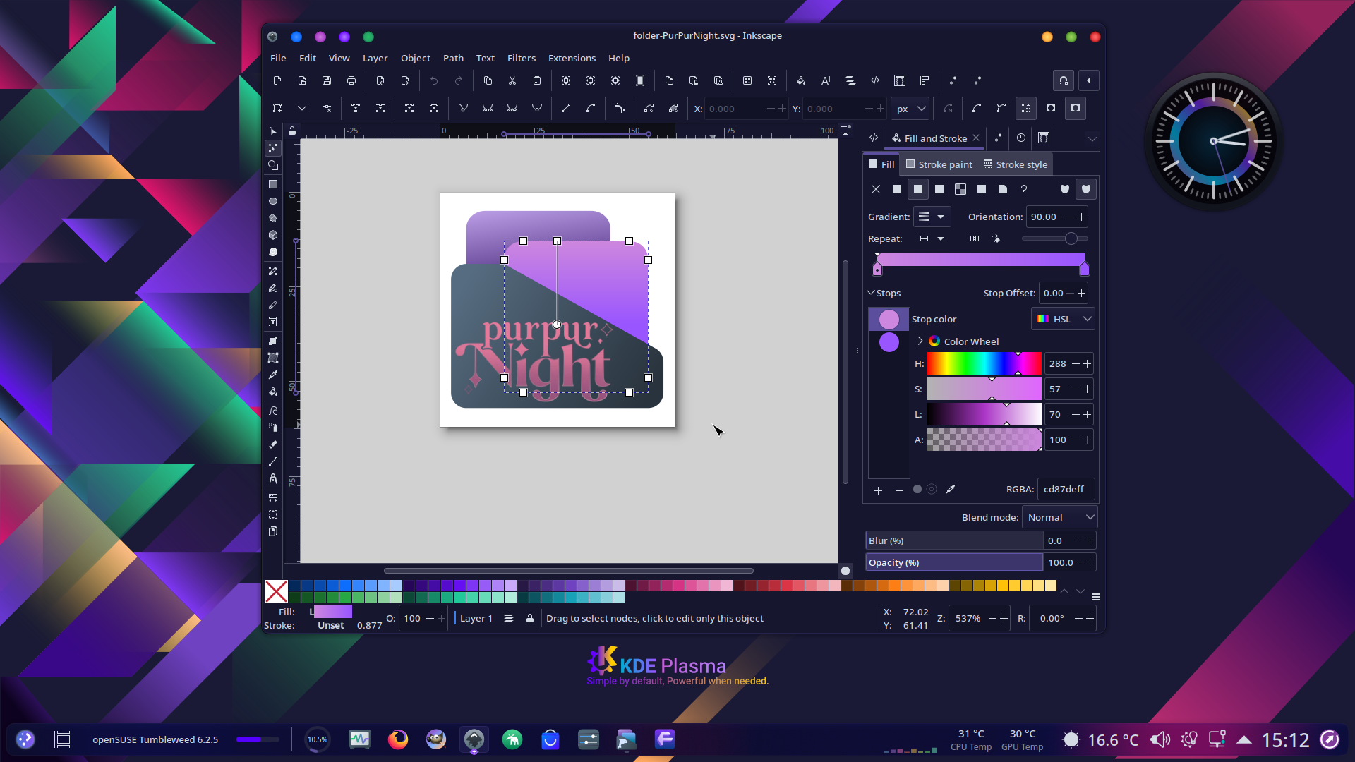Image resolution: width=1355 pixels, height=762 pixels.
Task: Click the Insert new nodes icon
Action: coord(277,108)
